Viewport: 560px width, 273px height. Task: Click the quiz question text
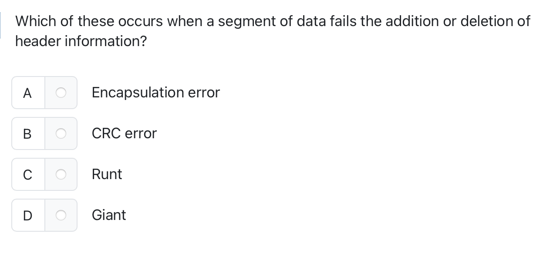272,30
